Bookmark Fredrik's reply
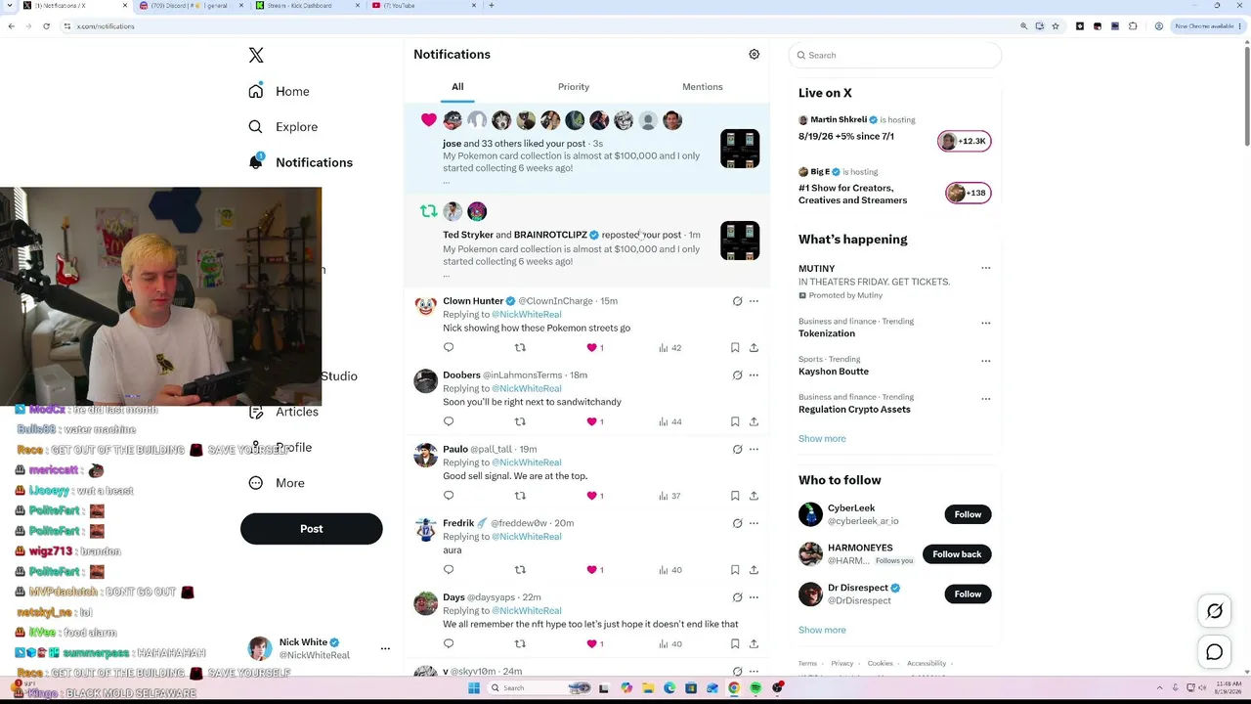This screenshot has height=704, width=1251. pos(735,570)
